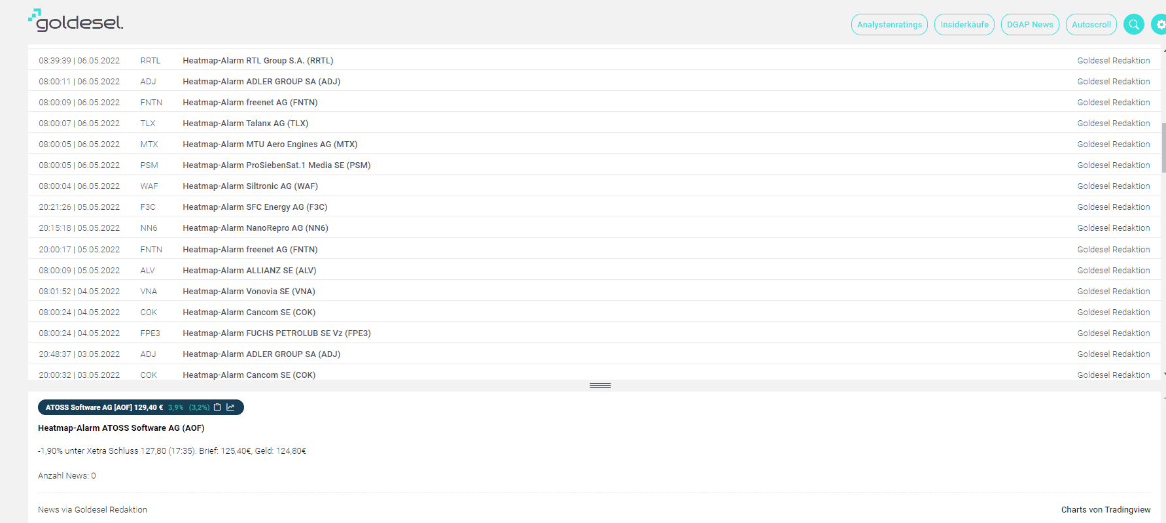Select the Heatmap-Alarm Vonovia SE row
The image size is (1166, 523).
pyautogui.click(x=249, y=292)
